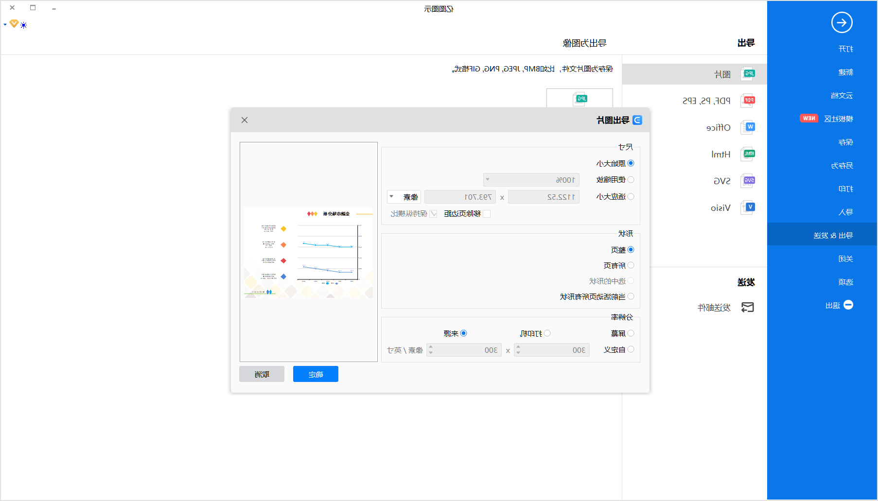
Task: Click the blue logo icon in 导出图片 dialog title
Action: pos(637,120)
